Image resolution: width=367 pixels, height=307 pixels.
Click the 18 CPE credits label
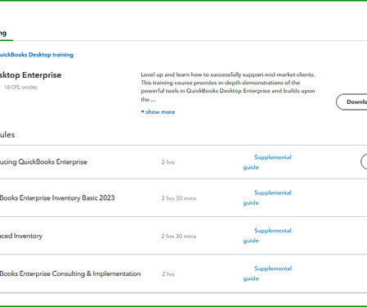click(20, 88)
